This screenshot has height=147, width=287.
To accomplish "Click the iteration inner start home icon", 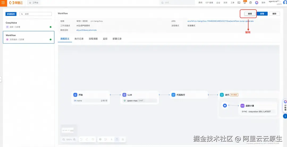I will pos(225,105).
